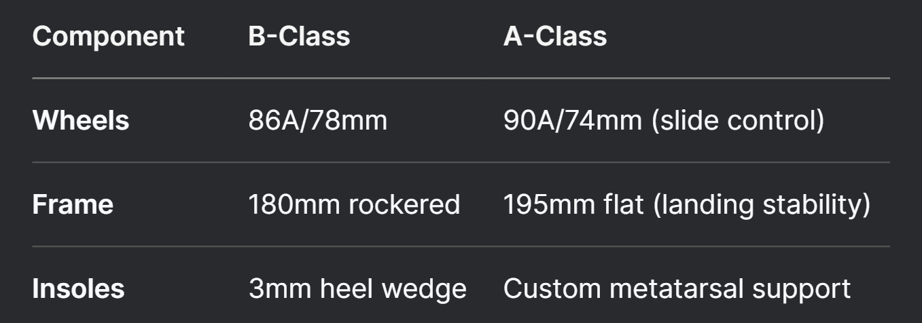Select the 86A/78mm wheels cell
Image resolution: width=922 pixels, height=323 pixels.
(317, 120)
